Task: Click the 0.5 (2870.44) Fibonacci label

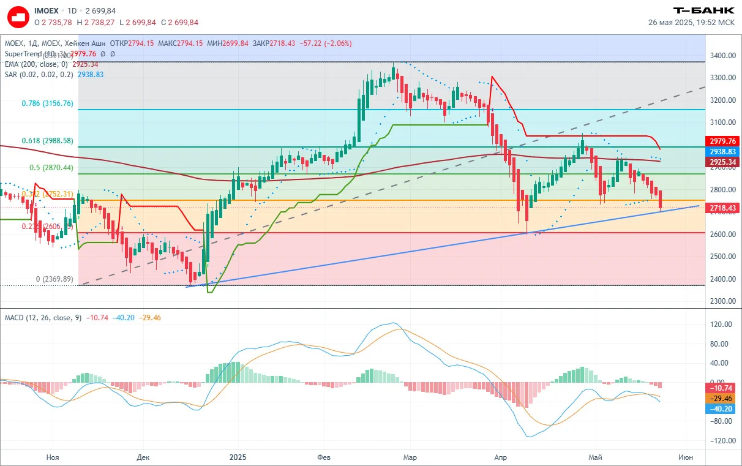Action: coord(51,168)
